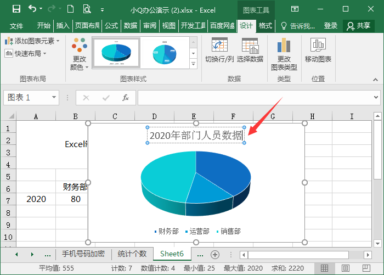Select the second pie chart style with labels
384x275 pixels.
tap(165, 53)
